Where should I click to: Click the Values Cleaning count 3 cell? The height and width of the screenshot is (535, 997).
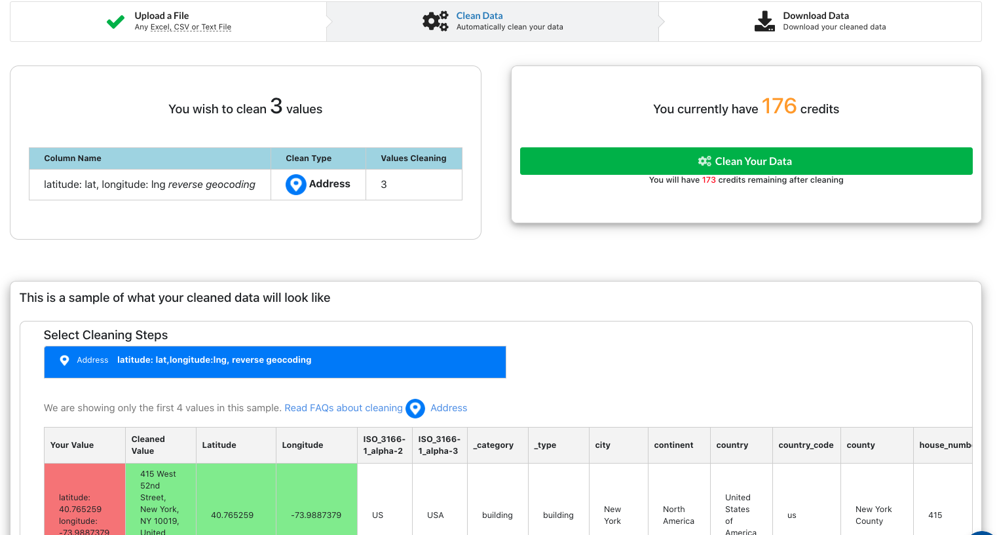414,185
